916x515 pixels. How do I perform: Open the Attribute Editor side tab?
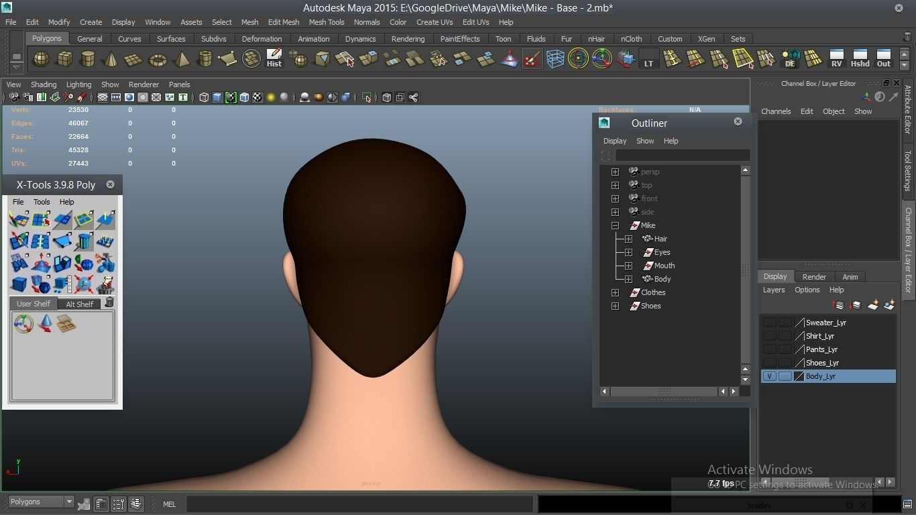point(908,109)
